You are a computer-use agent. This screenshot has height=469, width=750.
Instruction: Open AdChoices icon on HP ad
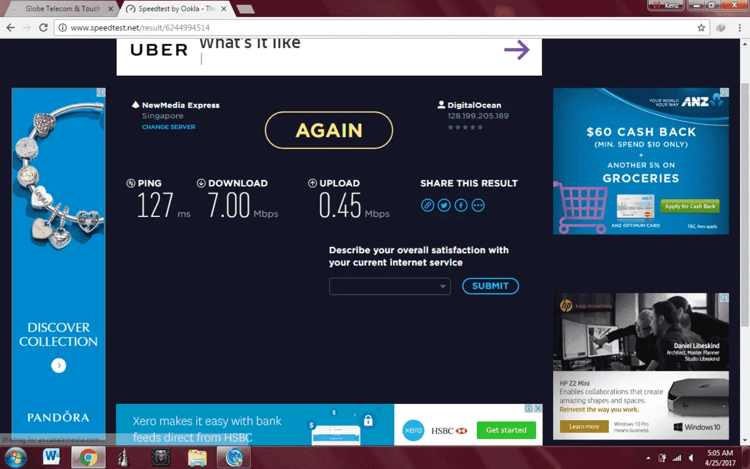[724, 298]
